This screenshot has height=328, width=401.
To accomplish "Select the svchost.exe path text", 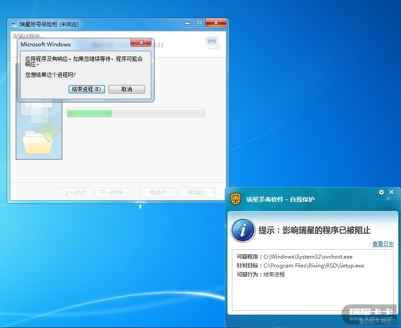I will click(x=308, y=257).
